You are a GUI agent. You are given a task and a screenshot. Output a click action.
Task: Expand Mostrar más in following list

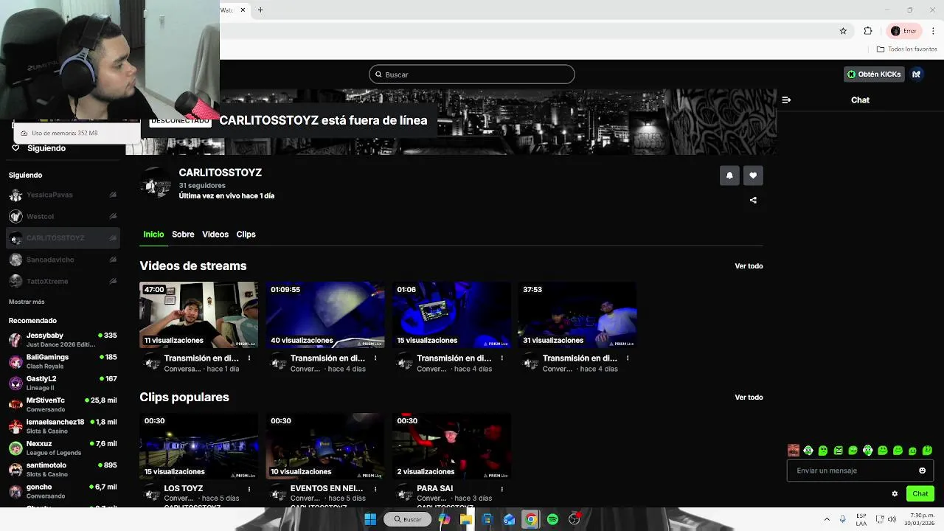tap(27, 302)
